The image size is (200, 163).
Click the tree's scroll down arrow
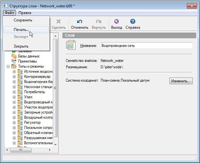[x=55, y=144]
